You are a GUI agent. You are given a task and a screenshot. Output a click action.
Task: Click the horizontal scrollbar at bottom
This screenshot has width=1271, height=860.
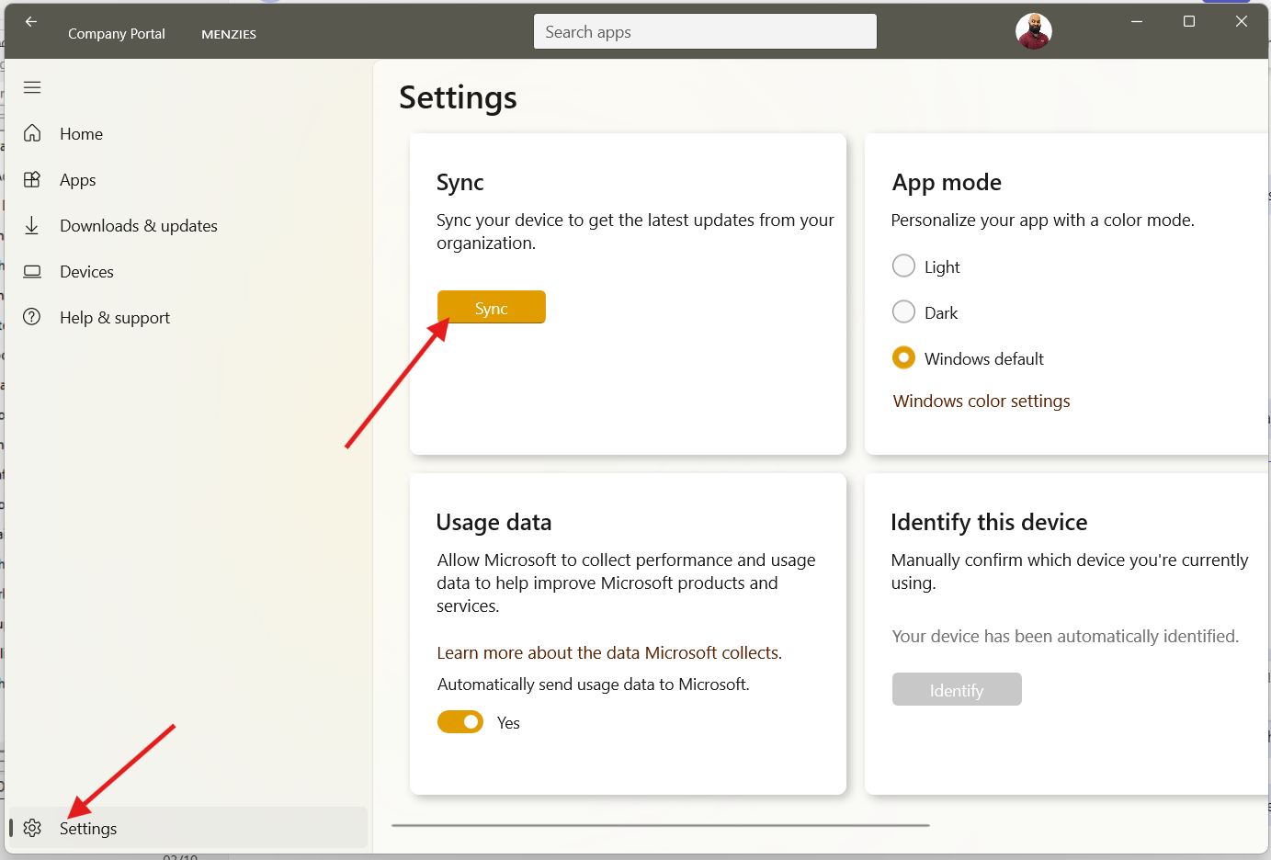click(660, 825)
